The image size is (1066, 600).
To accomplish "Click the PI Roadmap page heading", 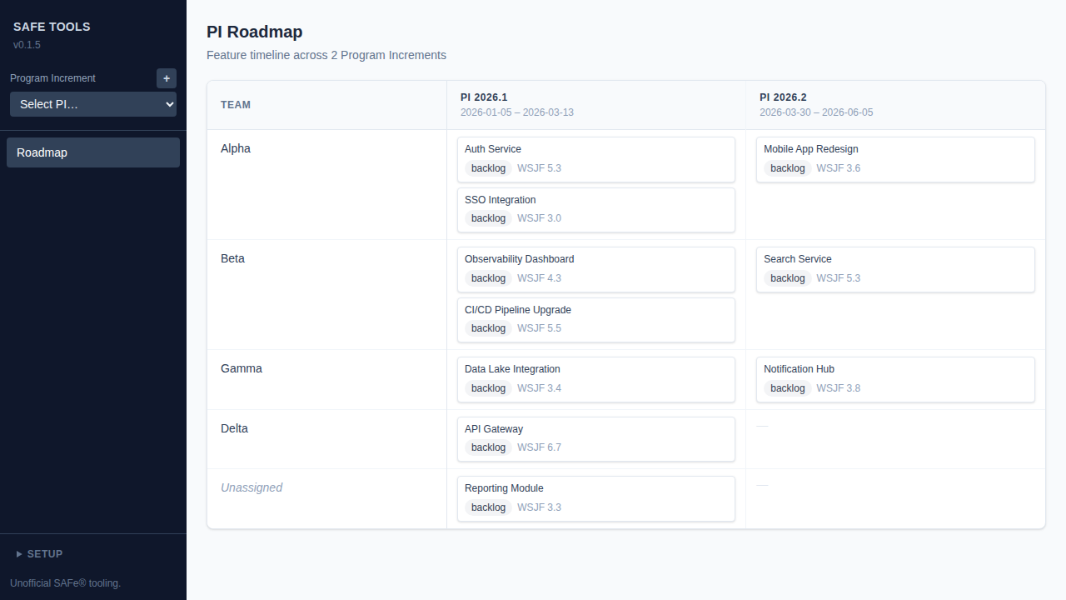I will pyautogui.click(x=255, y=32).
